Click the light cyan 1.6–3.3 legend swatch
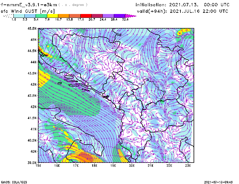The width and height of the screenshot is (239, 184). coord(19,16)
